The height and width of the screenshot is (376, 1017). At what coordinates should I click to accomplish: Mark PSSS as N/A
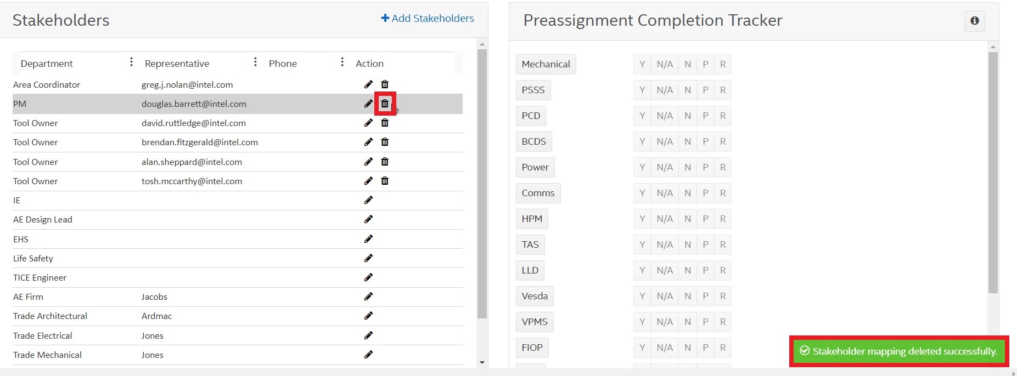[664, 90]
